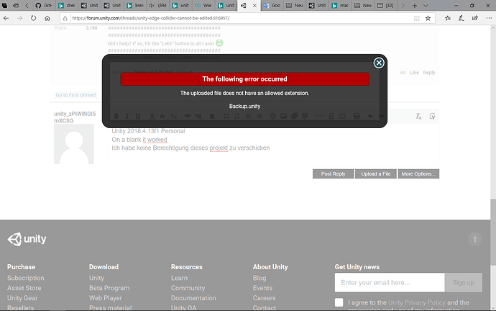Jump to top with the arrow button
The width and height of the screenshot is (496, 311).
point(475,239)
